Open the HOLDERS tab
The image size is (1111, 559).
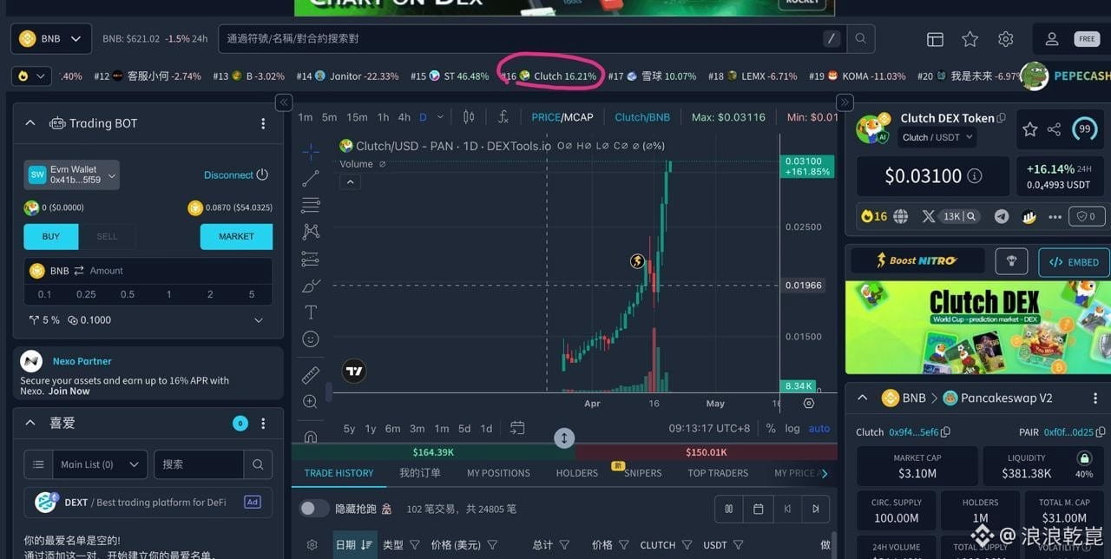pos(577,473)
